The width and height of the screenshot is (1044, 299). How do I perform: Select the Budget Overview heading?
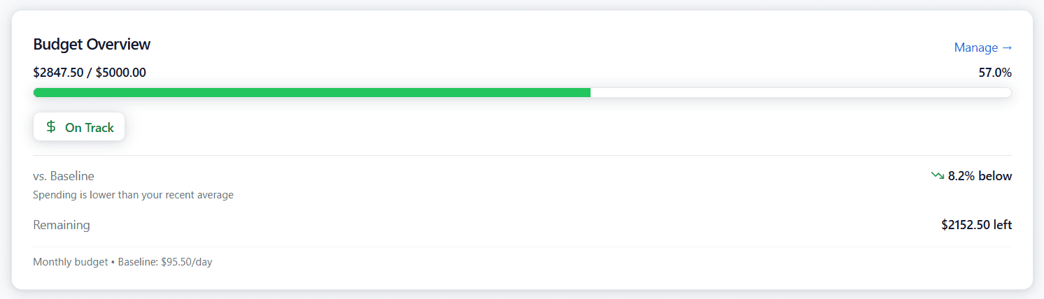coord(92,44)
